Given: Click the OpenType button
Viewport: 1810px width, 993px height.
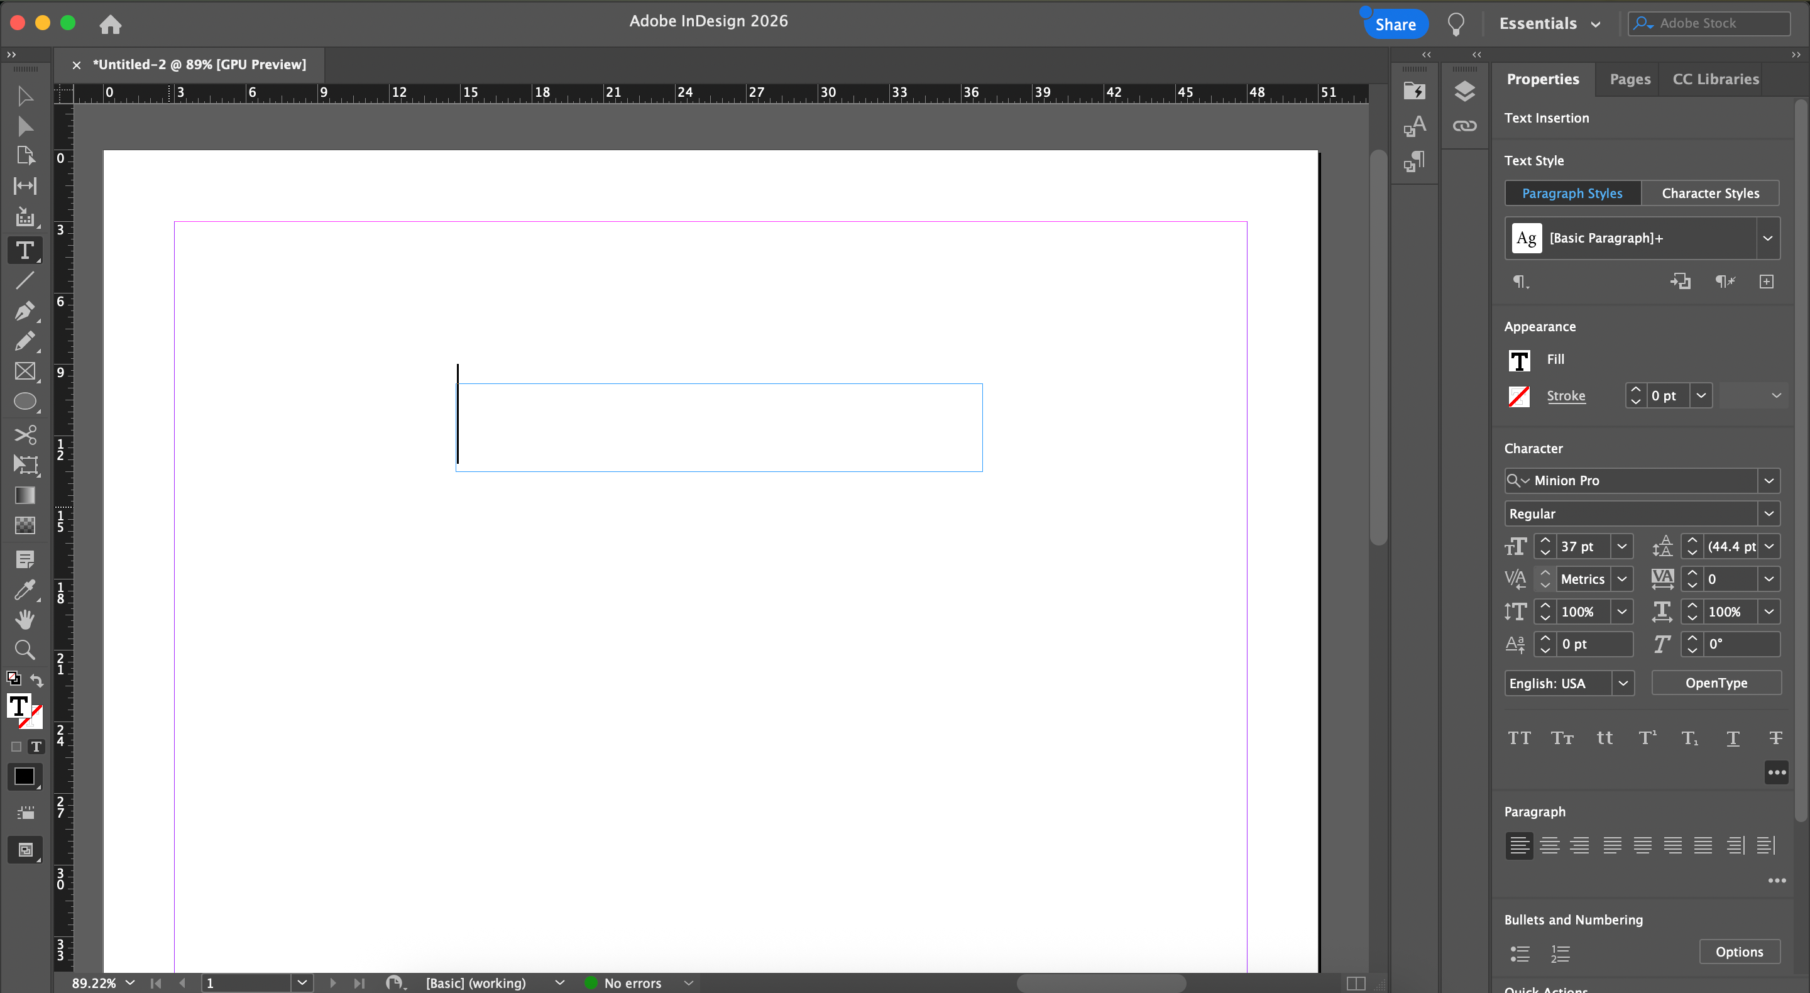Looking at the screenshot, I should tap(1715, 683).
